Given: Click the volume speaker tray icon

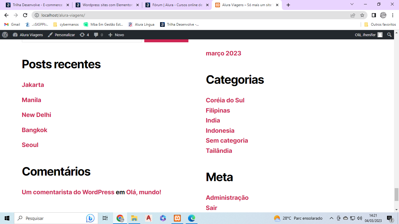Looking at the screenshot, I should [360, 218].
